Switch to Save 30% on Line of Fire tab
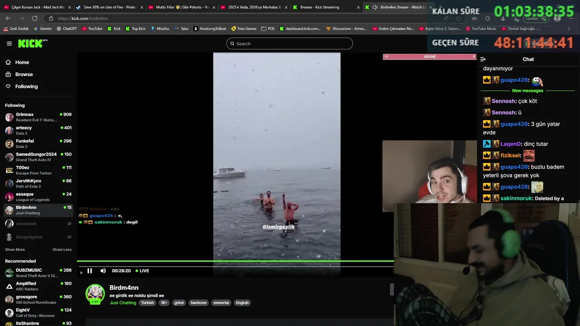This screenshot has width=580, height=326. pyautogui.click(x=110, y=7)
